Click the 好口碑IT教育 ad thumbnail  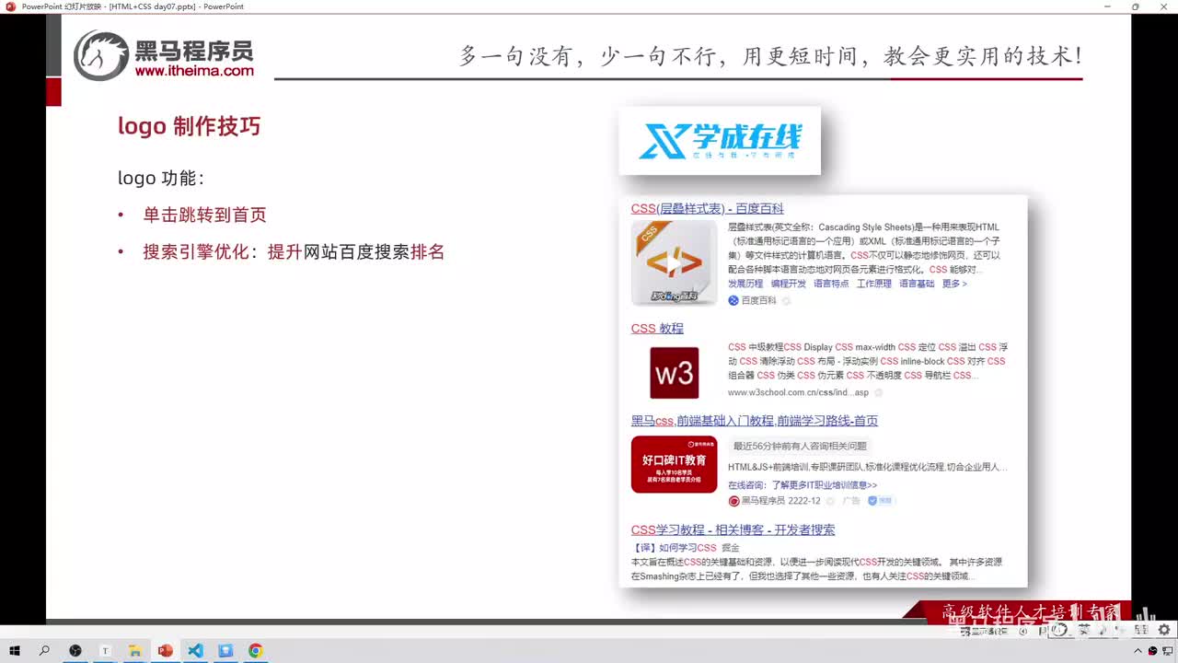click(x=674, y=464)
